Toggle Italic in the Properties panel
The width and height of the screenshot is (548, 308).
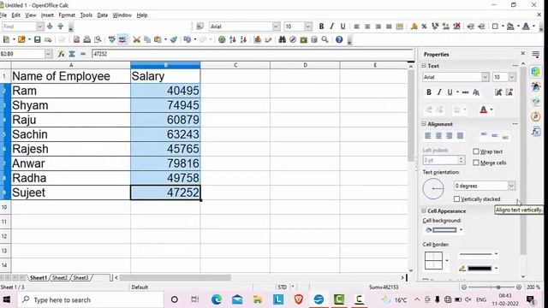point(439,92)
